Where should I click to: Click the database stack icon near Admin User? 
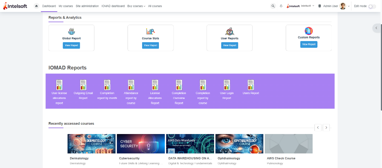pos(320,6)
